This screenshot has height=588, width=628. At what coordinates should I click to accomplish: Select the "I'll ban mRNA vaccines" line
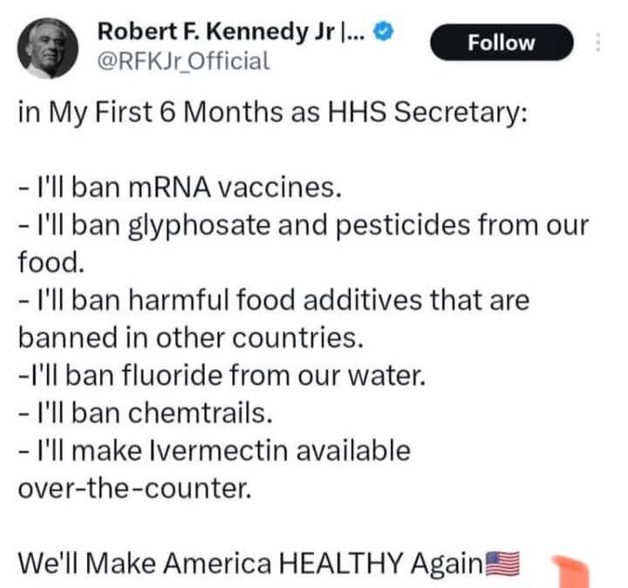(174, 188)
